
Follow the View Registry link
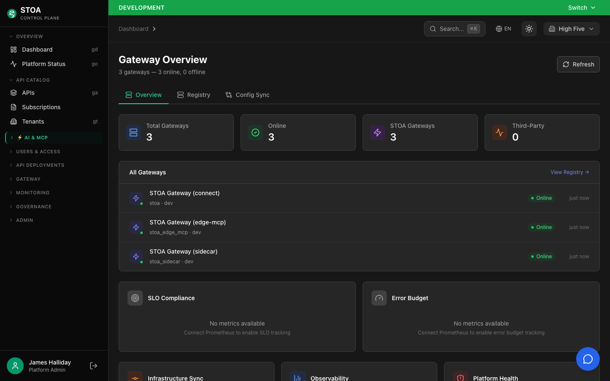pos(570,172)
